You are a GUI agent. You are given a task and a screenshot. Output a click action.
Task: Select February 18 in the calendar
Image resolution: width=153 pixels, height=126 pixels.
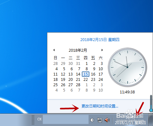55,80
